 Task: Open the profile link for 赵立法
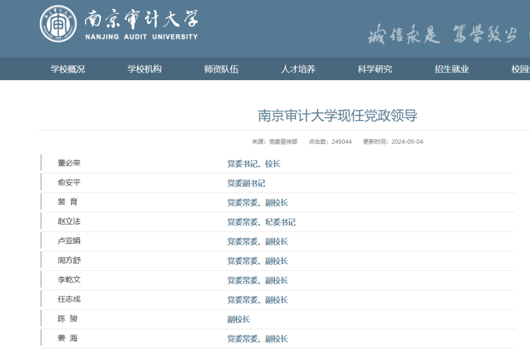click(x=69, y=222)
